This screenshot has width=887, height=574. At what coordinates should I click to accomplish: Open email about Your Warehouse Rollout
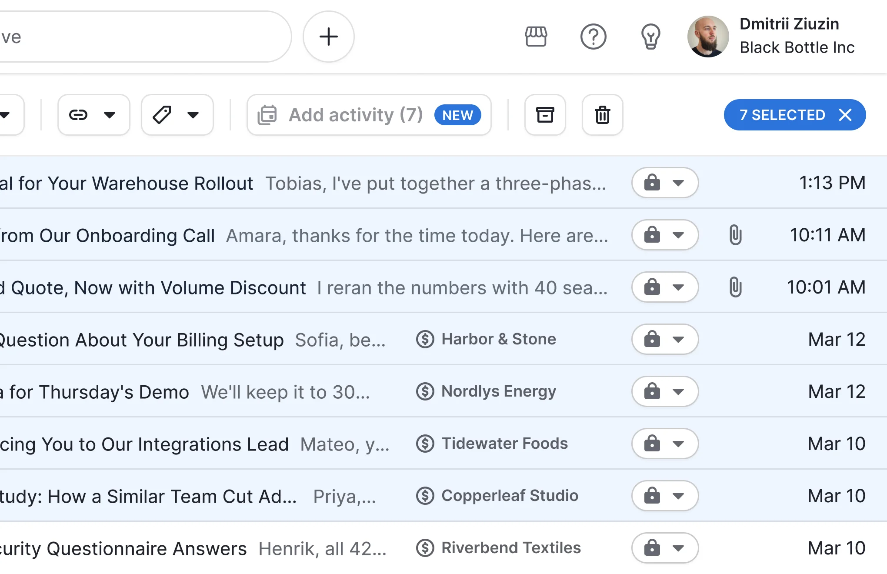(x=443, y=183)
